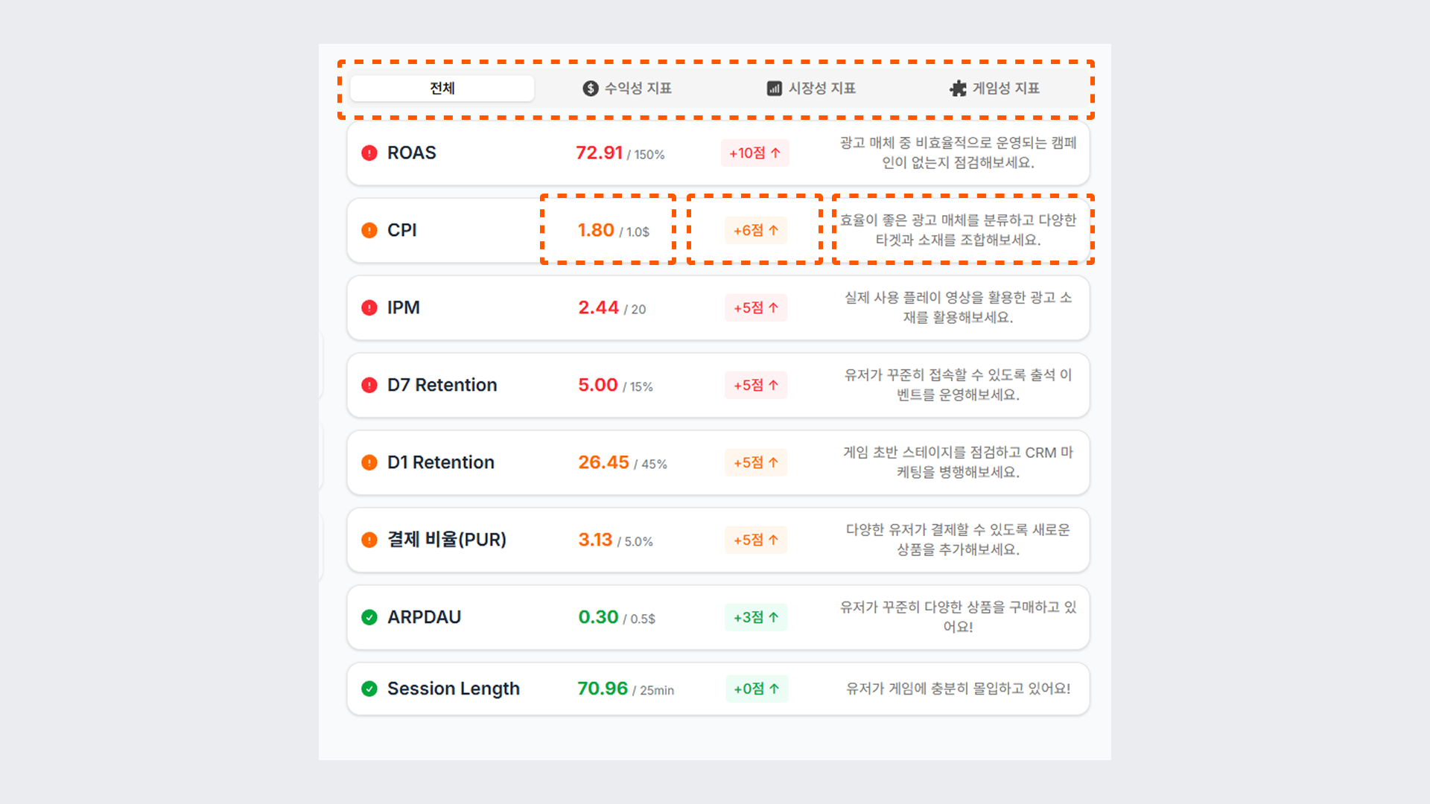
Task: Click the orange alert icon beside D1 Retention
Action: point(369,462)
